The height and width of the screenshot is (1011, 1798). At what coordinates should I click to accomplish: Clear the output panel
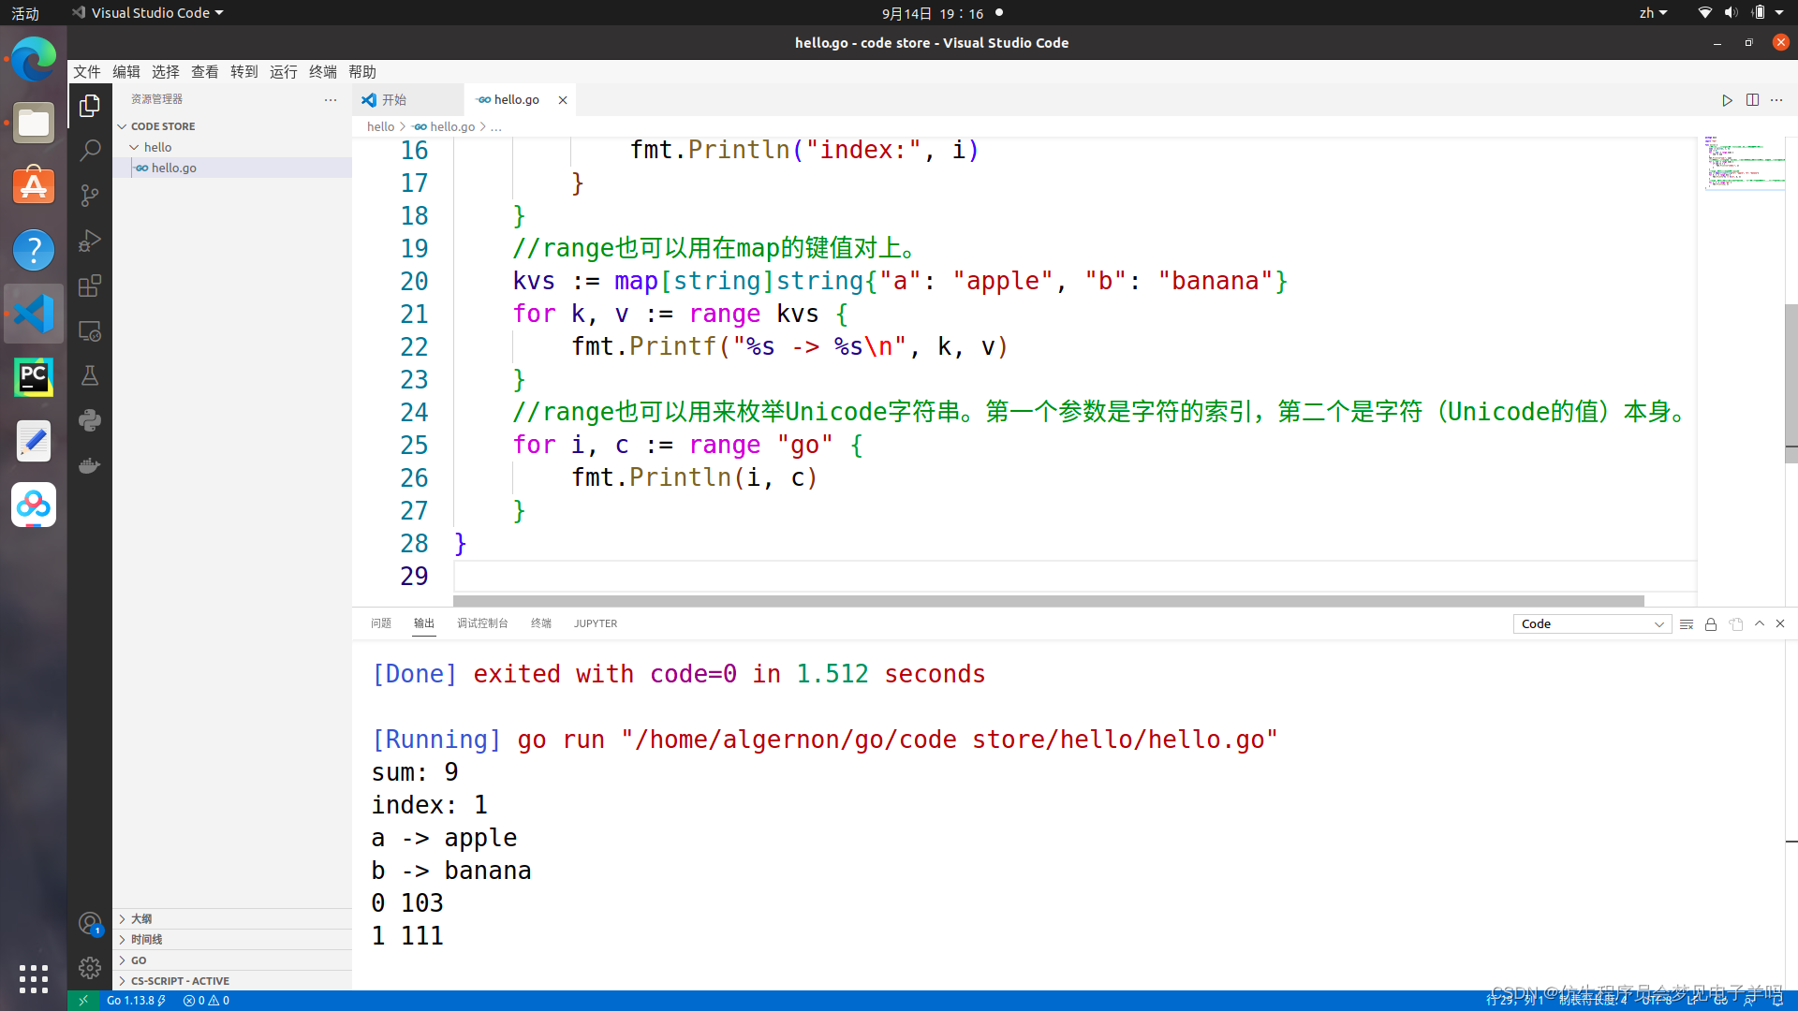(1687, 624)
